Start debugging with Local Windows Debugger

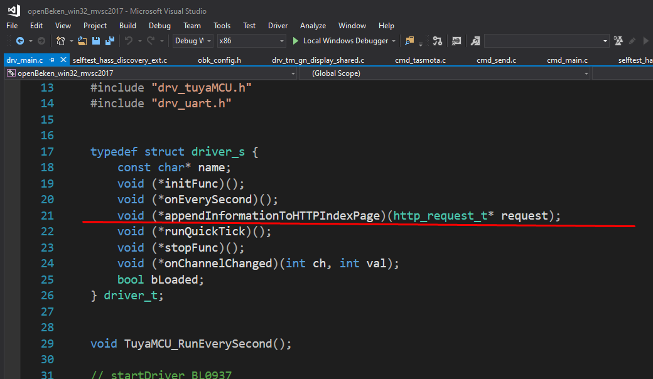pyautogui.click(x=341, y=41)
